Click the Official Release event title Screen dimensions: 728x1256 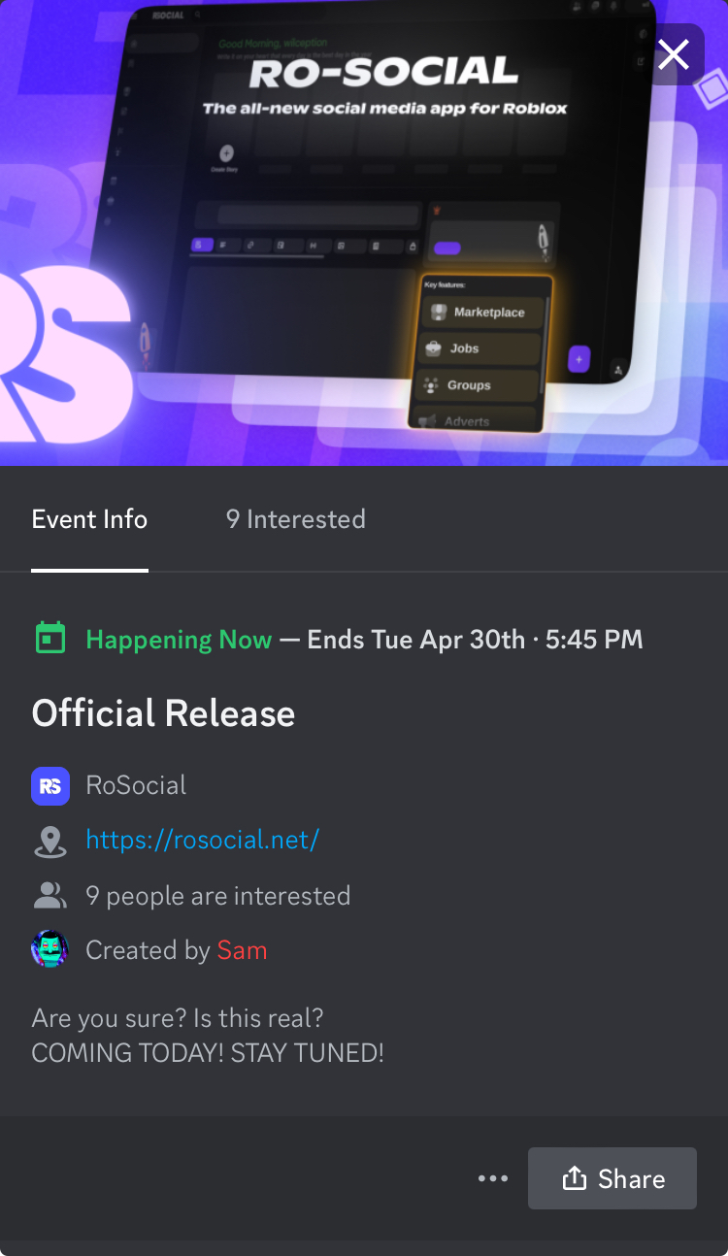click(163, 713)
